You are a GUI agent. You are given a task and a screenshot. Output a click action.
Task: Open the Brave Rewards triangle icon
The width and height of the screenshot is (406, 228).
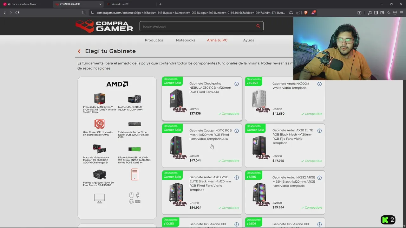(313, 13)
